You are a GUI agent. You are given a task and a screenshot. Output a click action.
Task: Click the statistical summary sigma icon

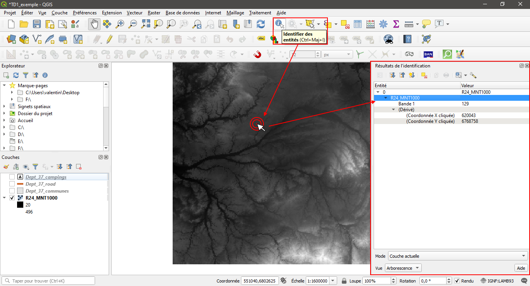[x=396, y=24]
